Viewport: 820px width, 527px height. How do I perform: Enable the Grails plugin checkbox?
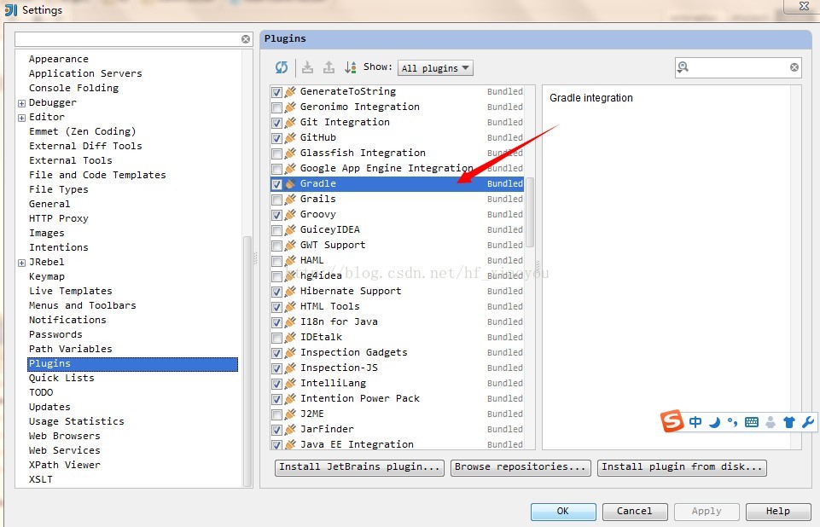click(x=276, y=199)
